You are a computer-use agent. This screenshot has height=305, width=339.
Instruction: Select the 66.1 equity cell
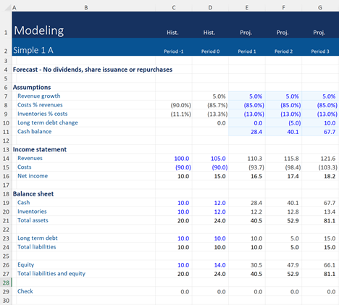[x=320, y=265]
